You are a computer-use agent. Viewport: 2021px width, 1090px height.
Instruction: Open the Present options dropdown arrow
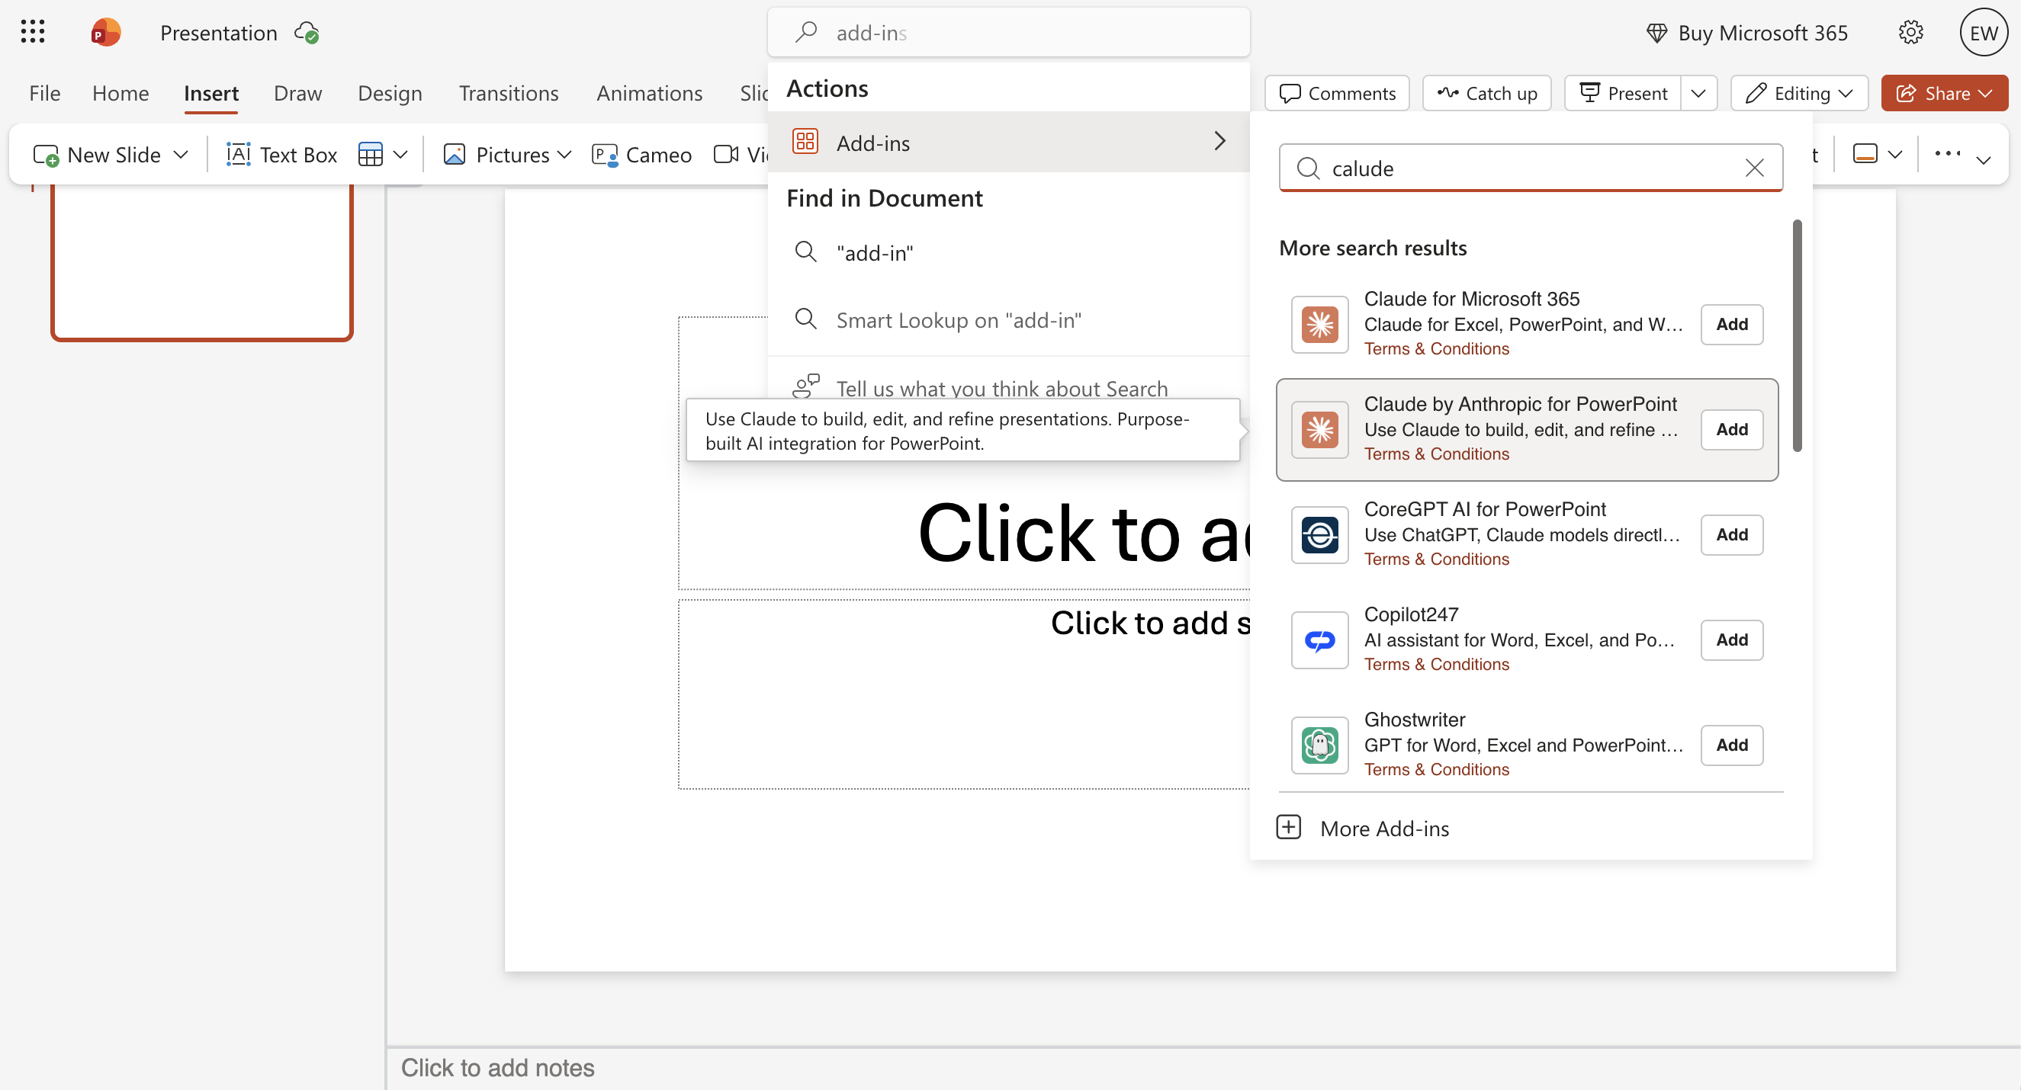click(1698, 93)
